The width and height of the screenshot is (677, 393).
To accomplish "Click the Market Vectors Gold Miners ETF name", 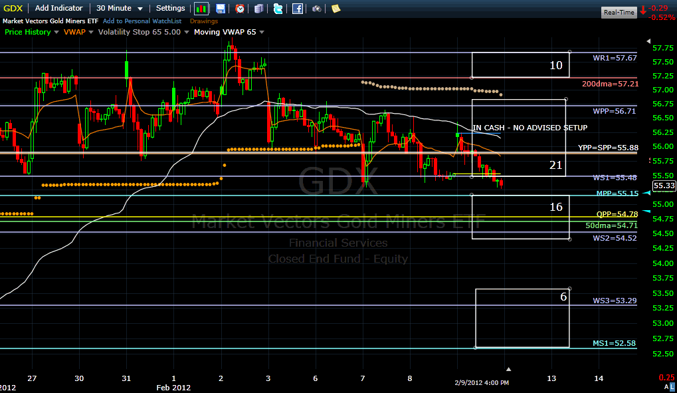I will tap(50, 21).
